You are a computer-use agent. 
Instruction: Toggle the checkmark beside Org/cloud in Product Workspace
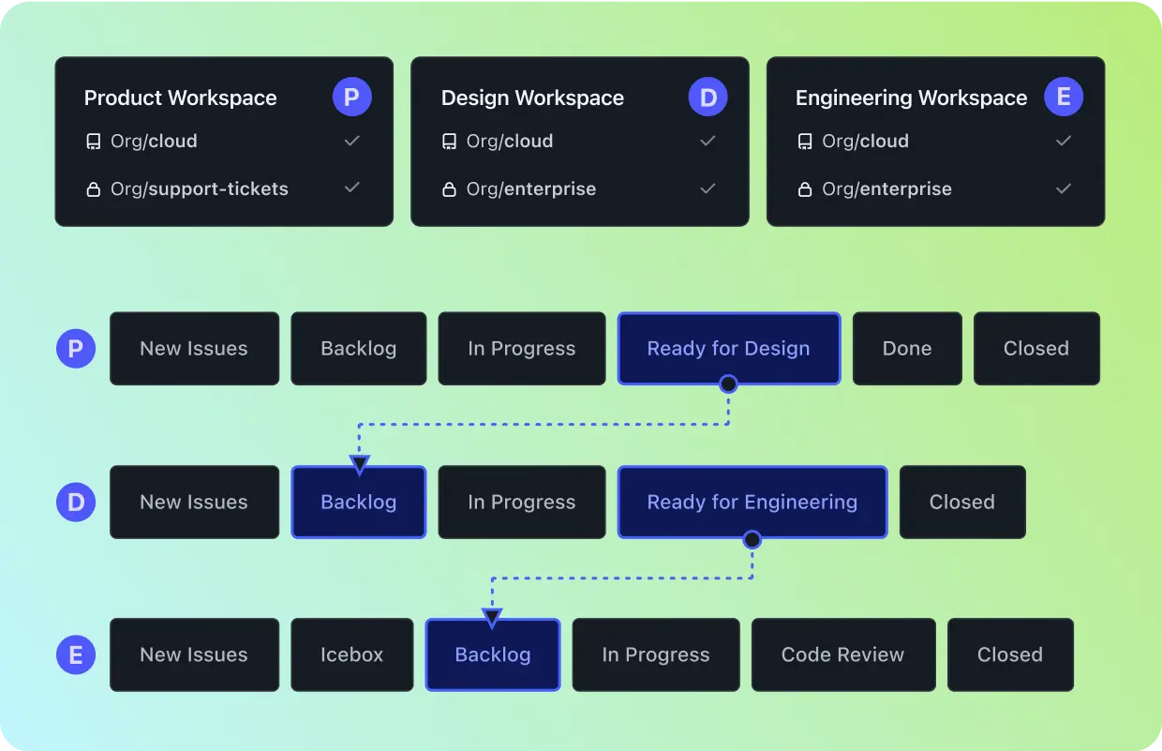[x=351, y=141]
